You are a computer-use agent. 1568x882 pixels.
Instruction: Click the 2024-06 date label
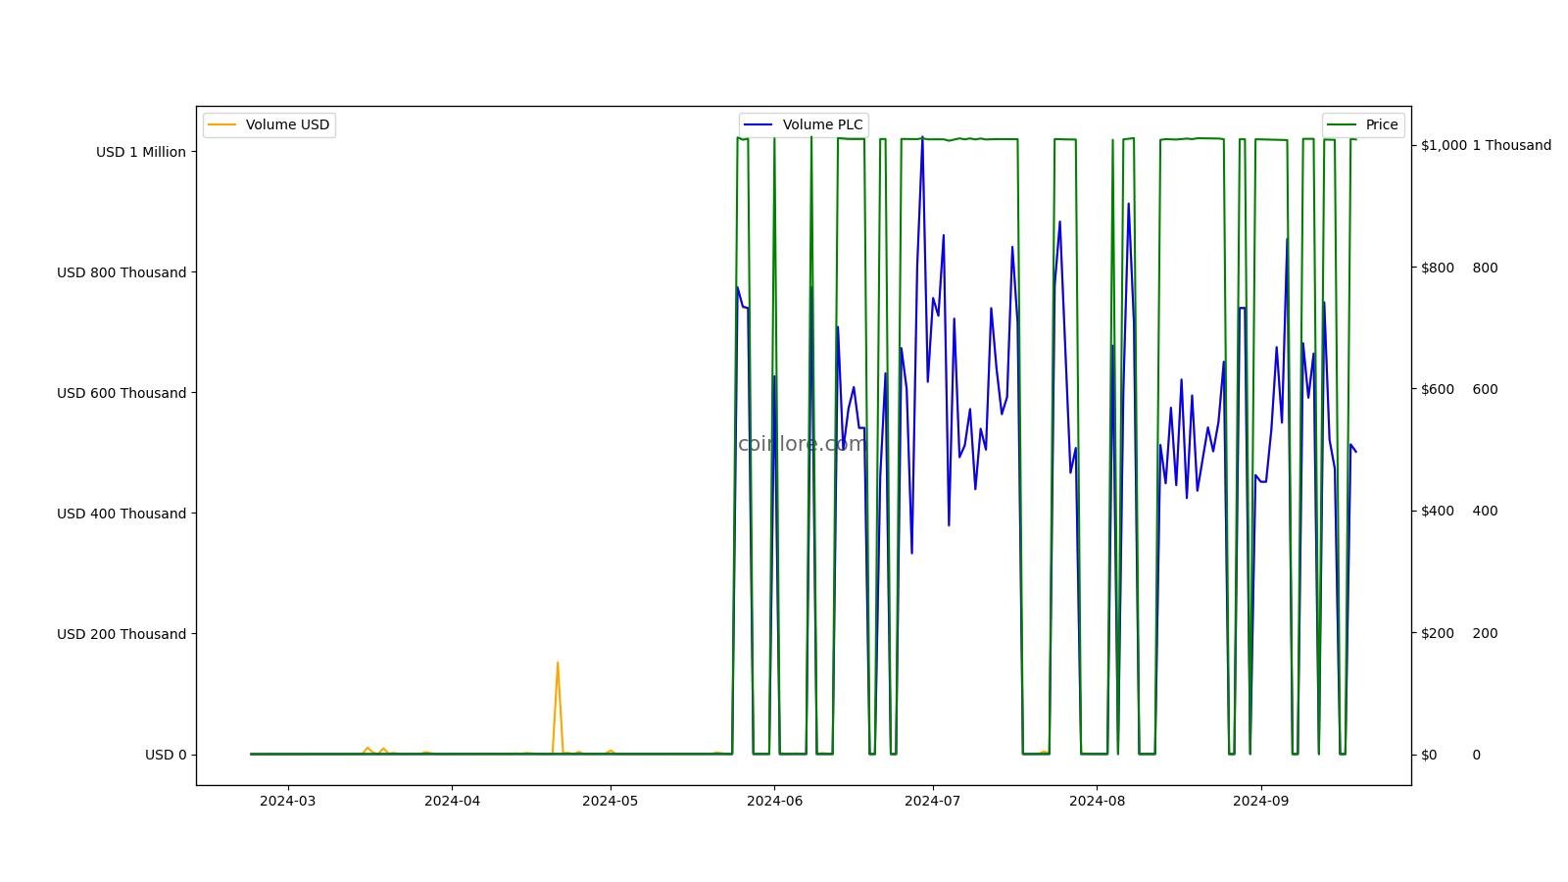pyautogui.click(x=774, y=801)
